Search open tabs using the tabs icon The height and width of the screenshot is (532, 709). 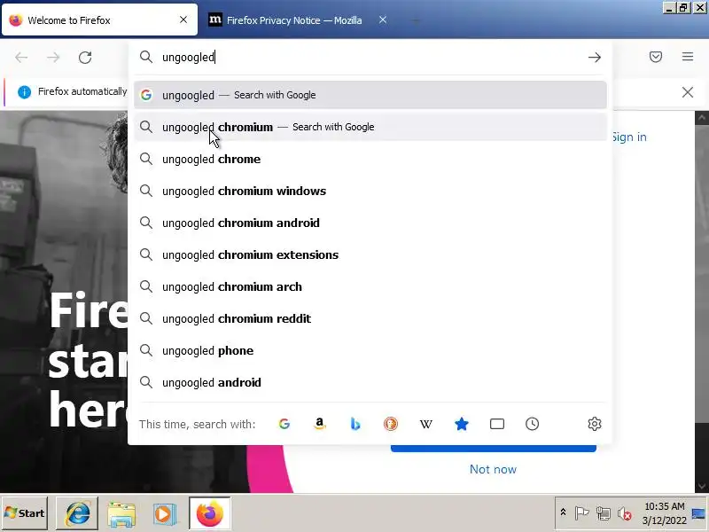click(497, 424)
